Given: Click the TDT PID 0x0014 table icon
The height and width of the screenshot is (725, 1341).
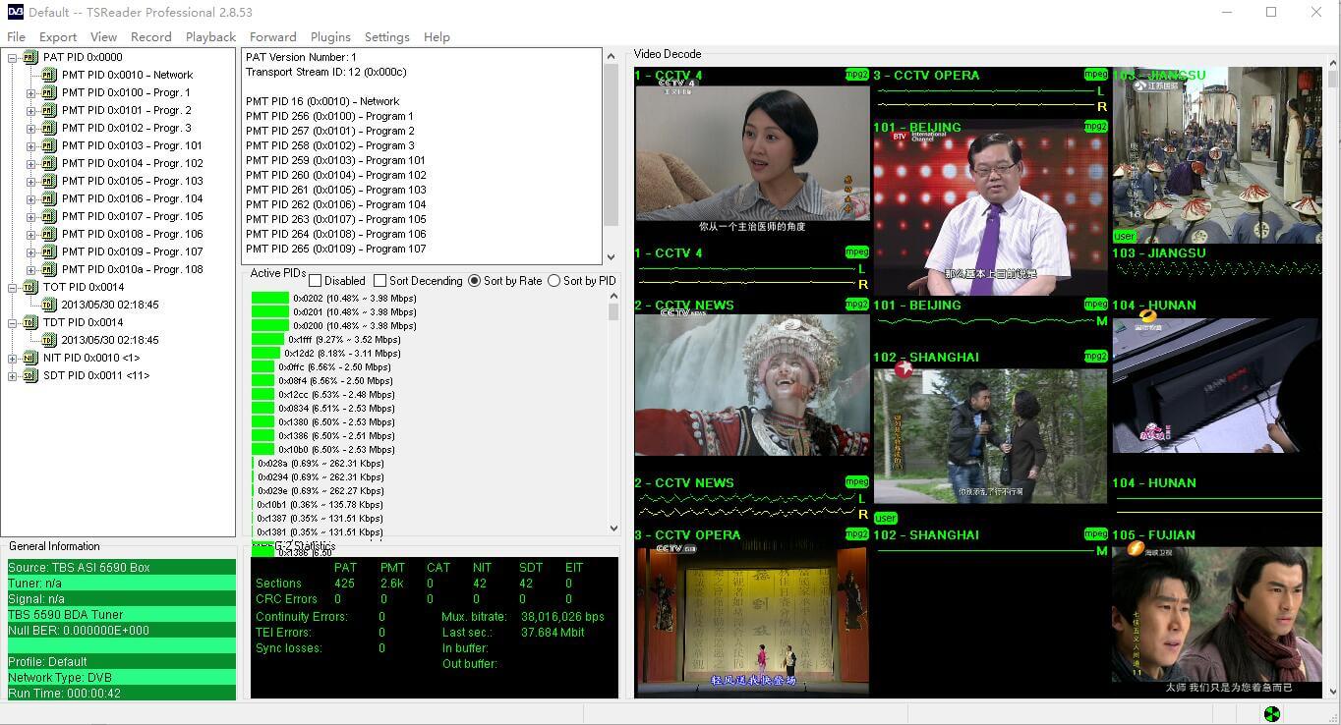Looking at the screenshot, I should (x=30, y=323).
